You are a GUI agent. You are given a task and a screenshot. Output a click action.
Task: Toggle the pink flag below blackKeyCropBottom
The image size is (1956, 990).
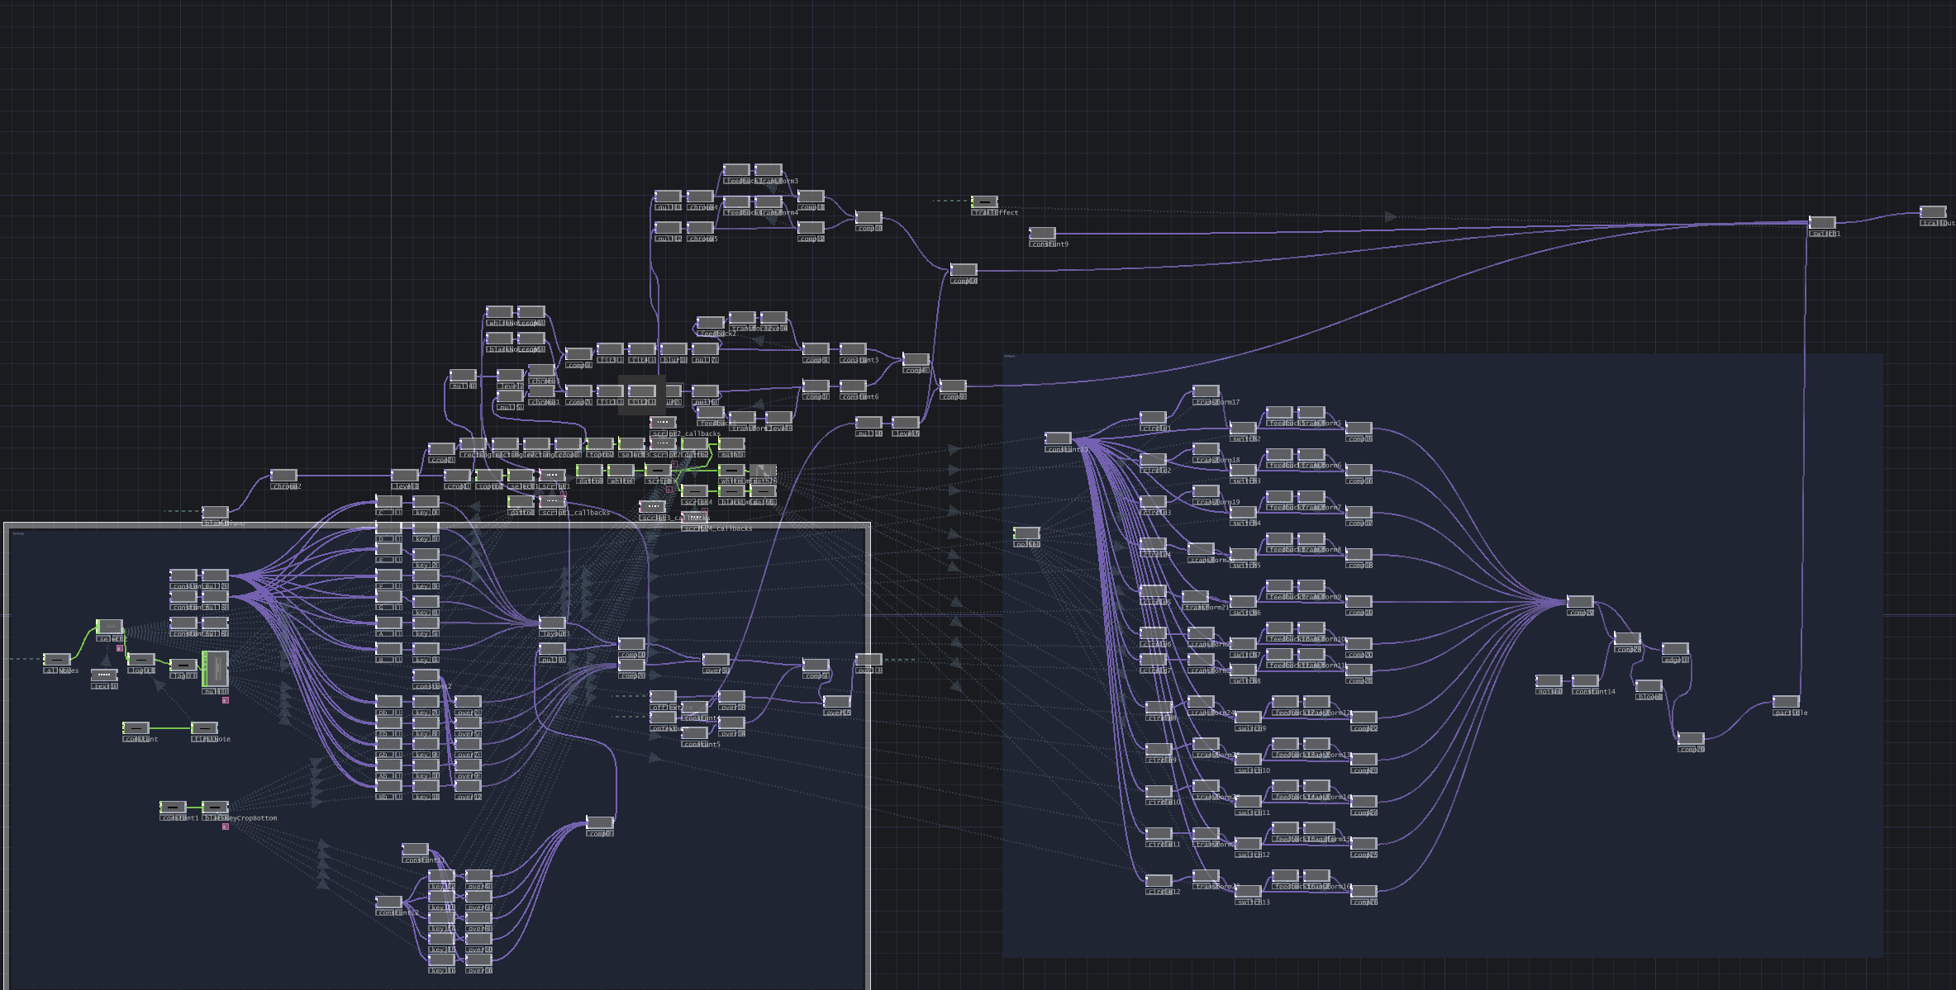point(225,827)
